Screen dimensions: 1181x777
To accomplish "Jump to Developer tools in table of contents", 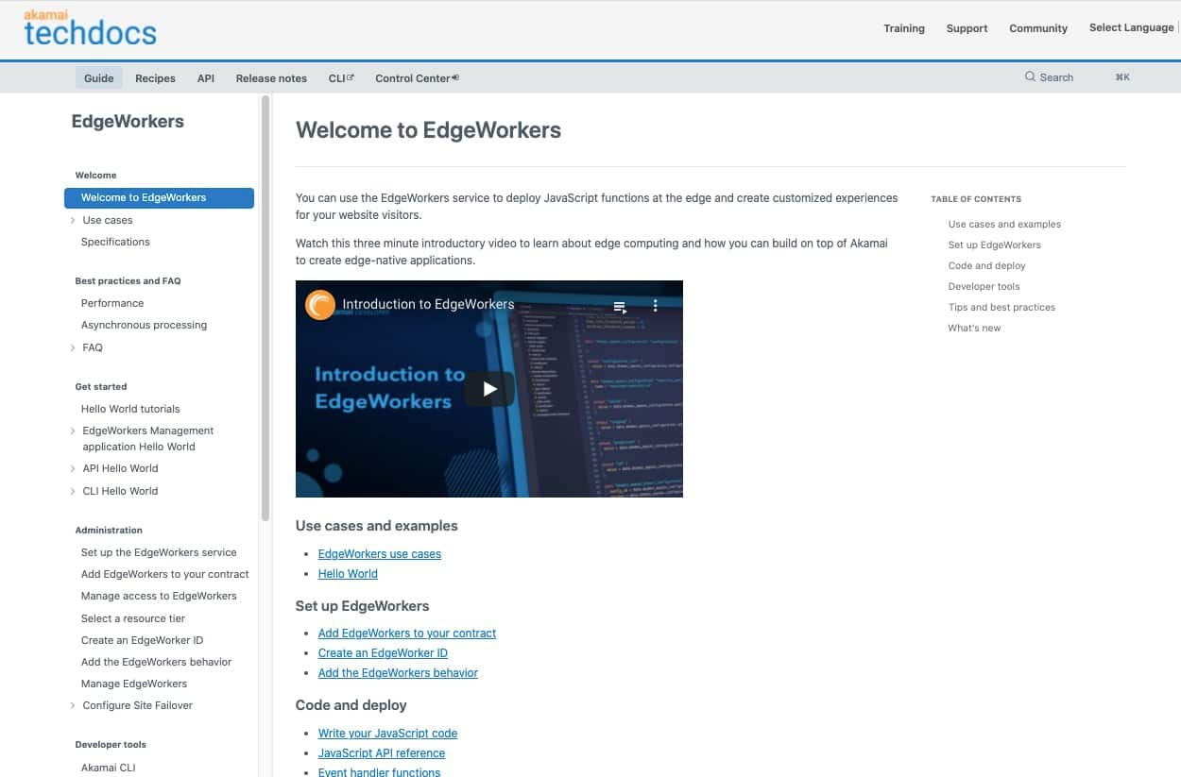I will coord(984,286).
